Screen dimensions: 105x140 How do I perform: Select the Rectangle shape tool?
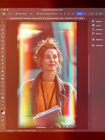[x=2, y=94]
